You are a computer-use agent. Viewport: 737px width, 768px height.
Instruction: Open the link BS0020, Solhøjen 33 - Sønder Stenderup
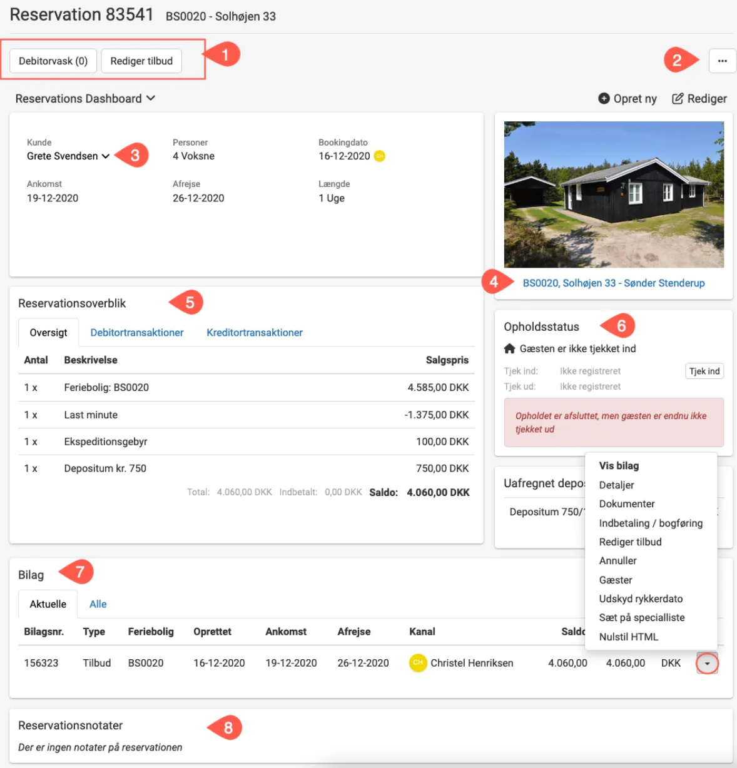click(x=614, y=283)
